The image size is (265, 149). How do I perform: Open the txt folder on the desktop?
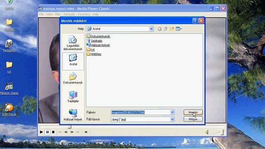coord(9,67)
